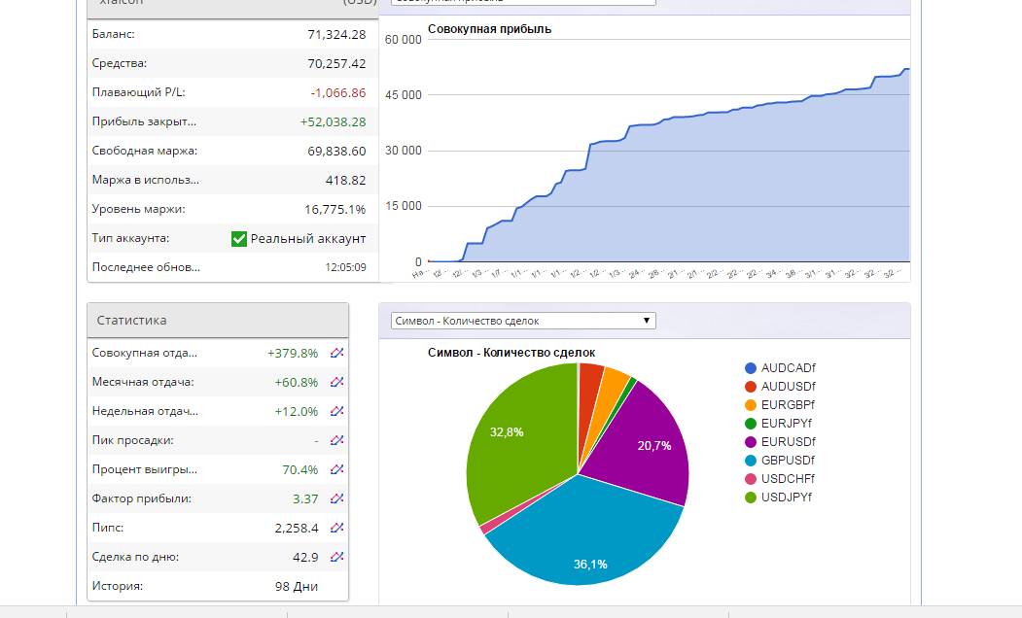Click closed profit value +52,038.28
The image size is (1022, 618).
coord(334,122)
